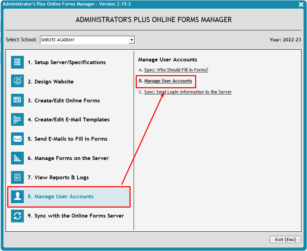Close the Online Forms Manager window

301,4
